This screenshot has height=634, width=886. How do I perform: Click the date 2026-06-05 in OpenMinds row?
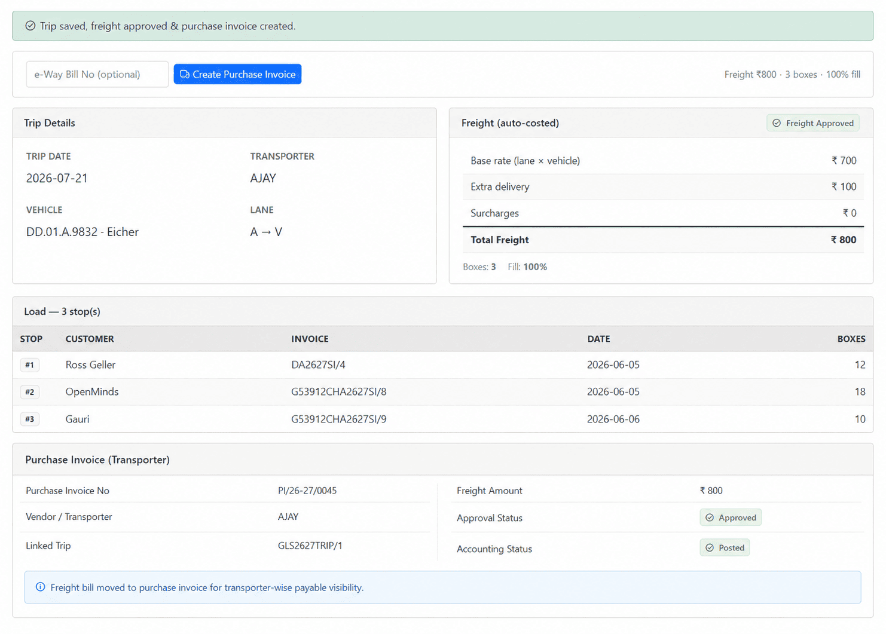click(613, 392)
